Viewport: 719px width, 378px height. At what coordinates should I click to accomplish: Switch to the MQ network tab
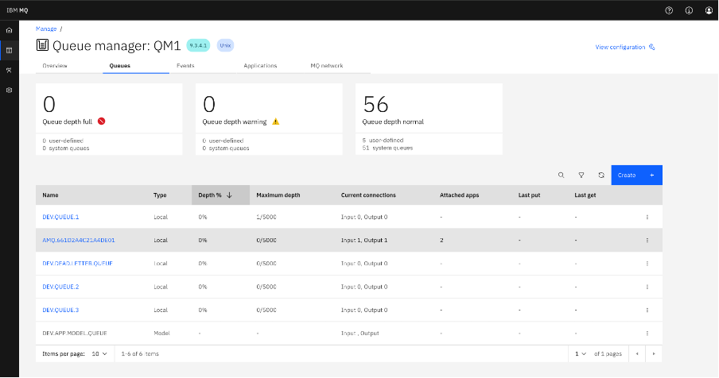click(x=326, y=66)
